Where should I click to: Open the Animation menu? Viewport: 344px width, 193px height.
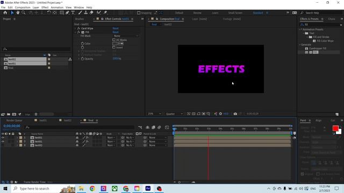tap(57, 8)
